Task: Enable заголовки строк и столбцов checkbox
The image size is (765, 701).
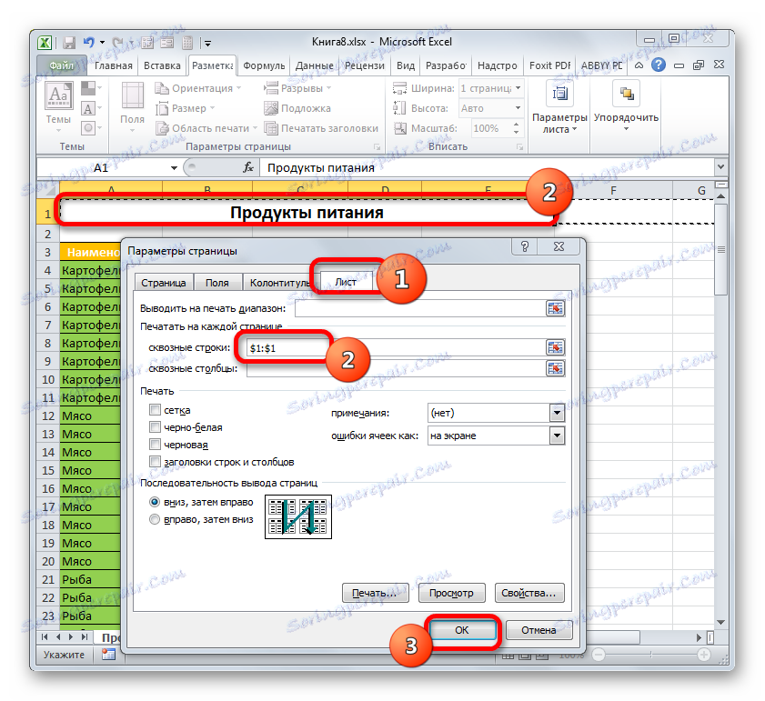Action: pyautogui.click(x=155, y=462)
